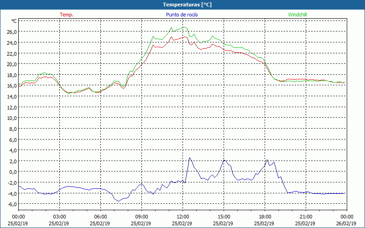This screenshot has width=365, height=228.
Task: Click the 6,0 y-axis value
Action: 13,140
